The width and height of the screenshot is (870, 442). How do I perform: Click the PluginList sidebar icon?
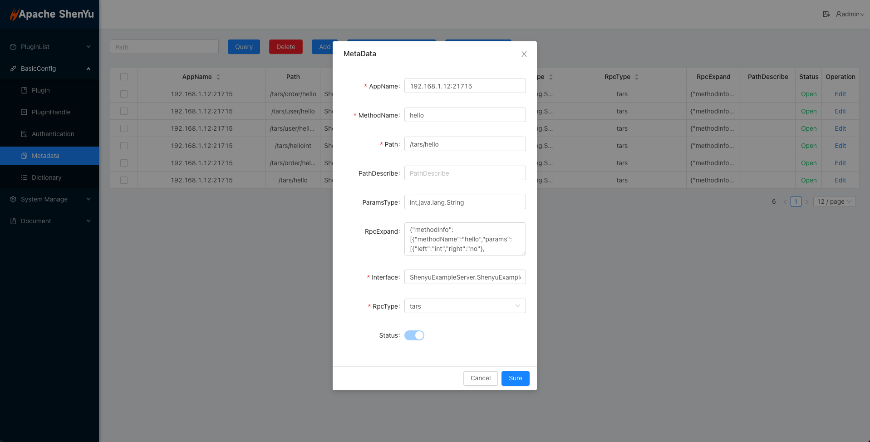tap(13, 47)
